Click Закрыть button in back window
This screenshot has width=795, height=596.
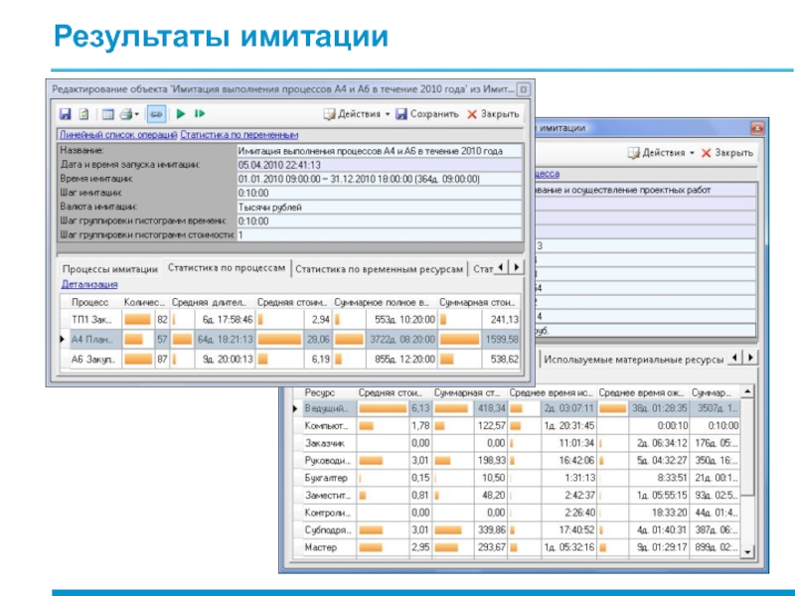(x=727, y=153)
